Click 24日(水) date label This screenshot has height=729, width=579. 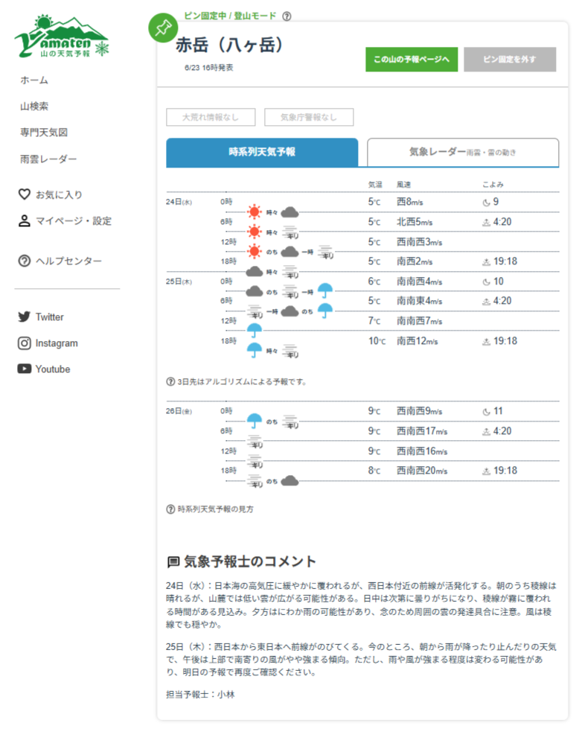click(179, 203)
